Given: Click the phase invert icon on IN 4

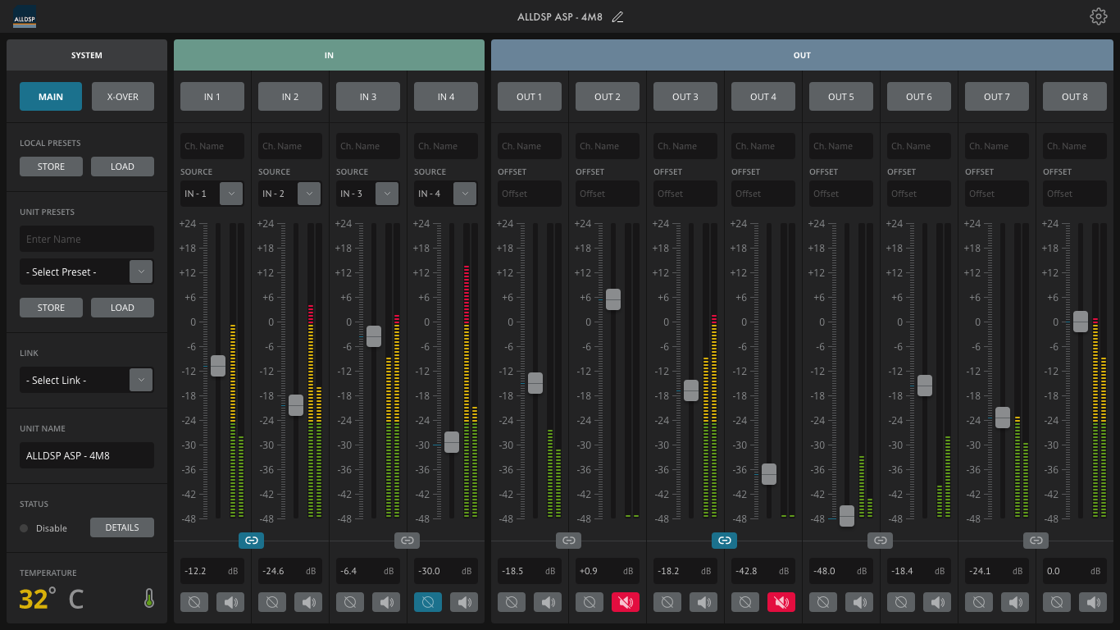Looking at the screenshot, I should pos(427,602).
